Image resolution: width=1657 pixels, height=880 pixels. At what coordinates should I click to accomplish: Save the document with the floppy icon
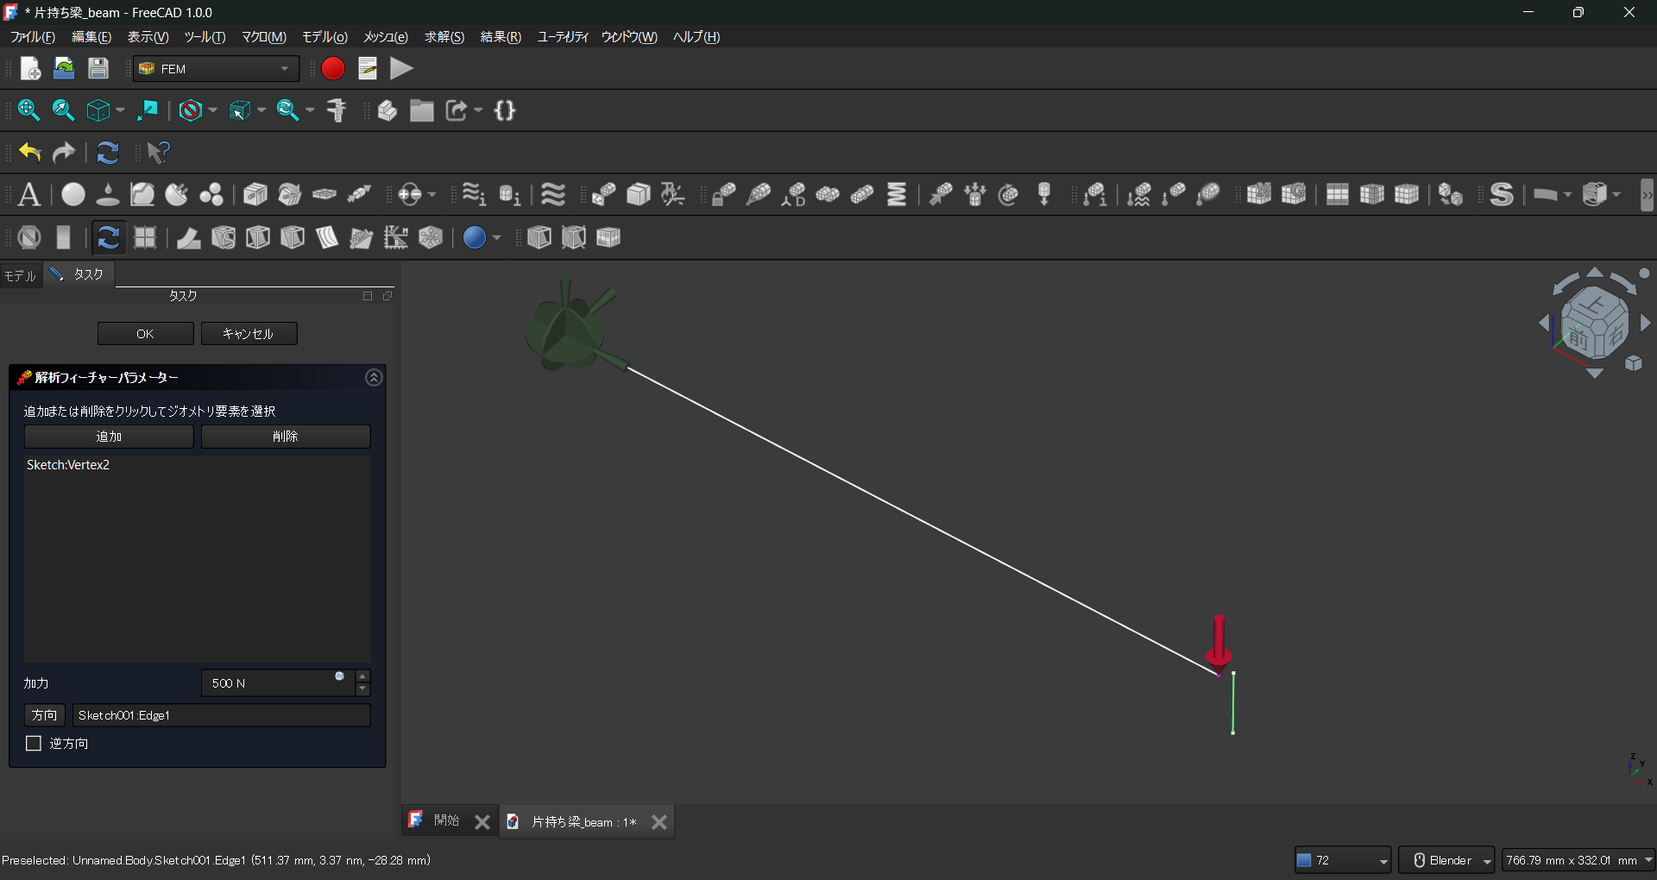98,69
